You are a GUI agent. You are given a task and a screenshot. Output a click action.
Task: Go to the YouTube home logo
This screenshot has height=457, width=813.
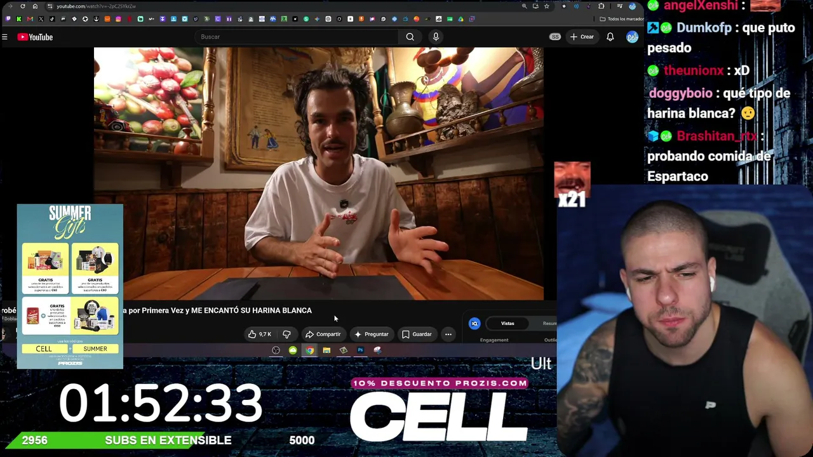[35, 37]
